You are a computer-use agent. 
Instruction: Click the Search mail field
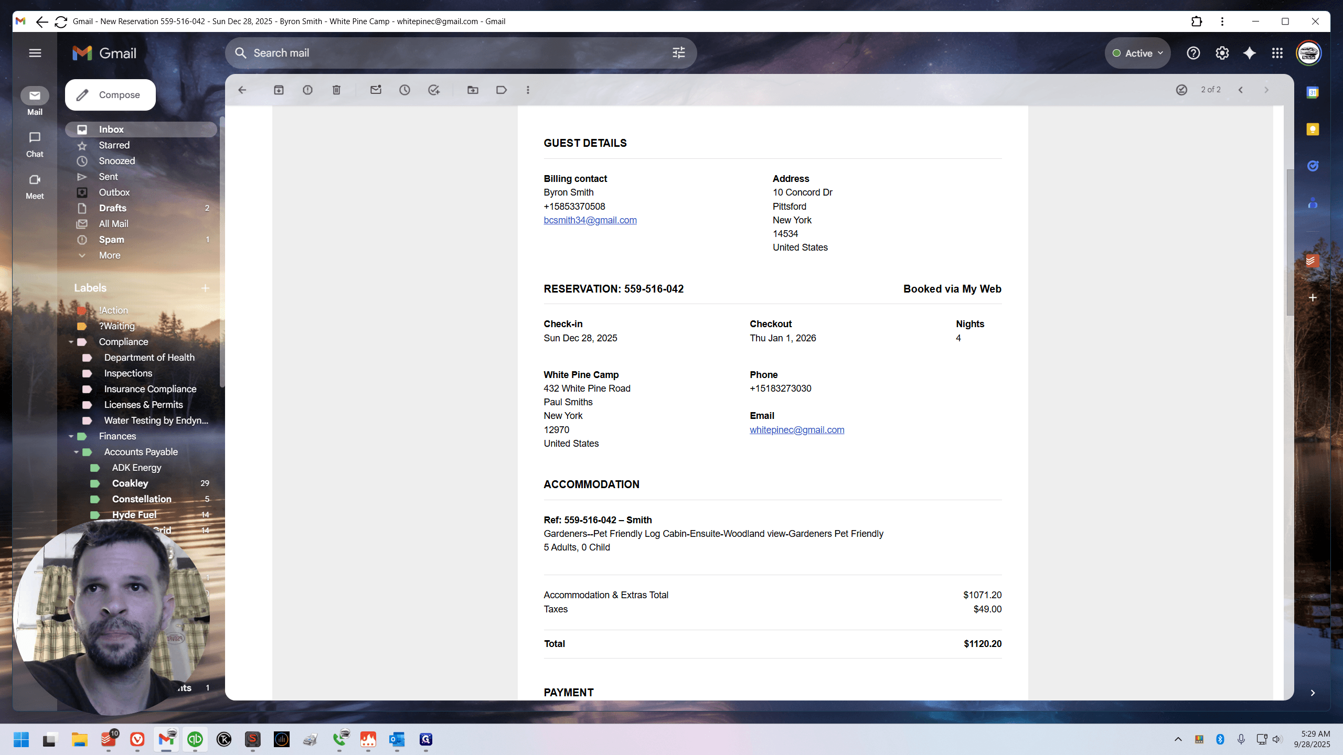pyautogui.click(x=461, y=53)
